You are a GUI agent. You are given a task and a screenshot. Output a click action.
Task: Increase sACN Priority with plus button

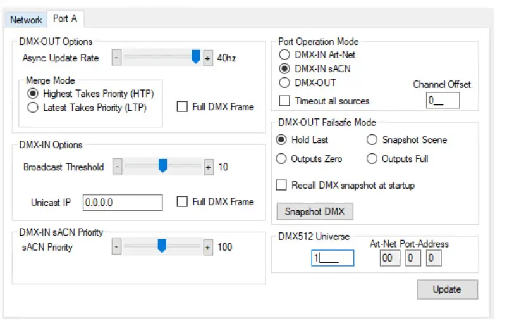point(207,248)
